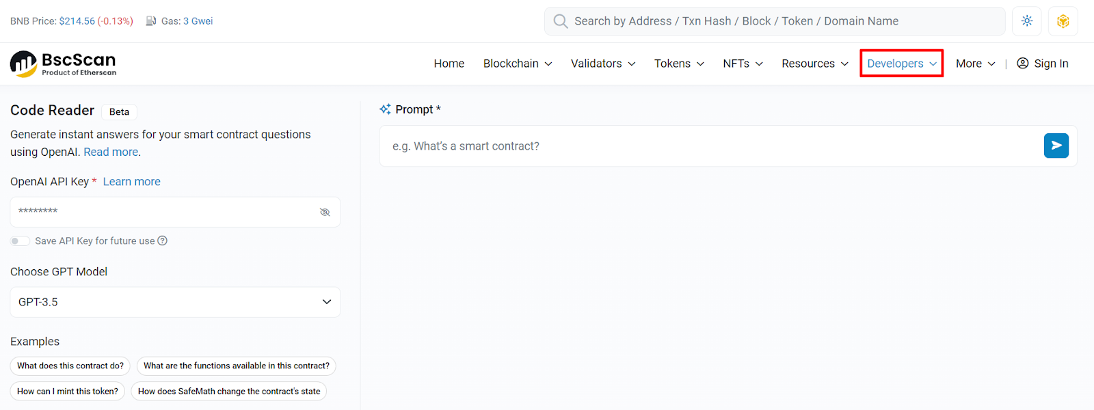Click the search magnifier icon
The width and height of the screenshot is (1094, 410).
coord(561,21)
